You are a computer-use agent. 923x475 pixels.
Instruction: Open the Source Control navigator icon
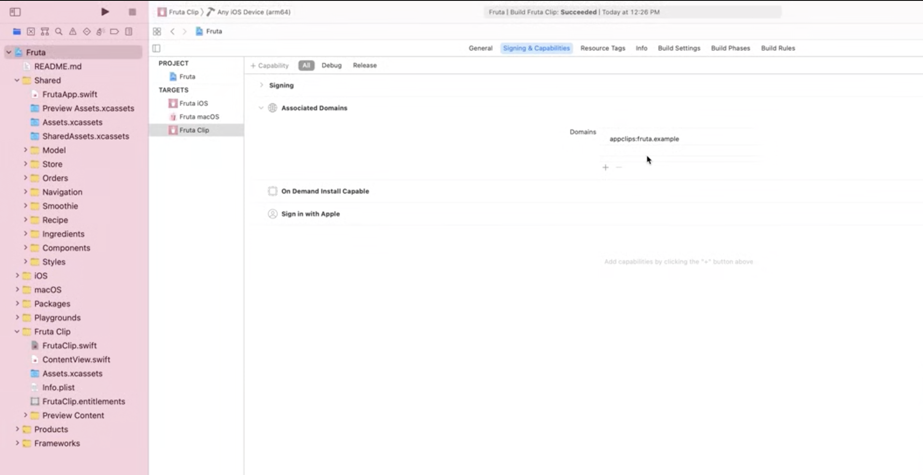pyautogui.click(x=31, y=32)
